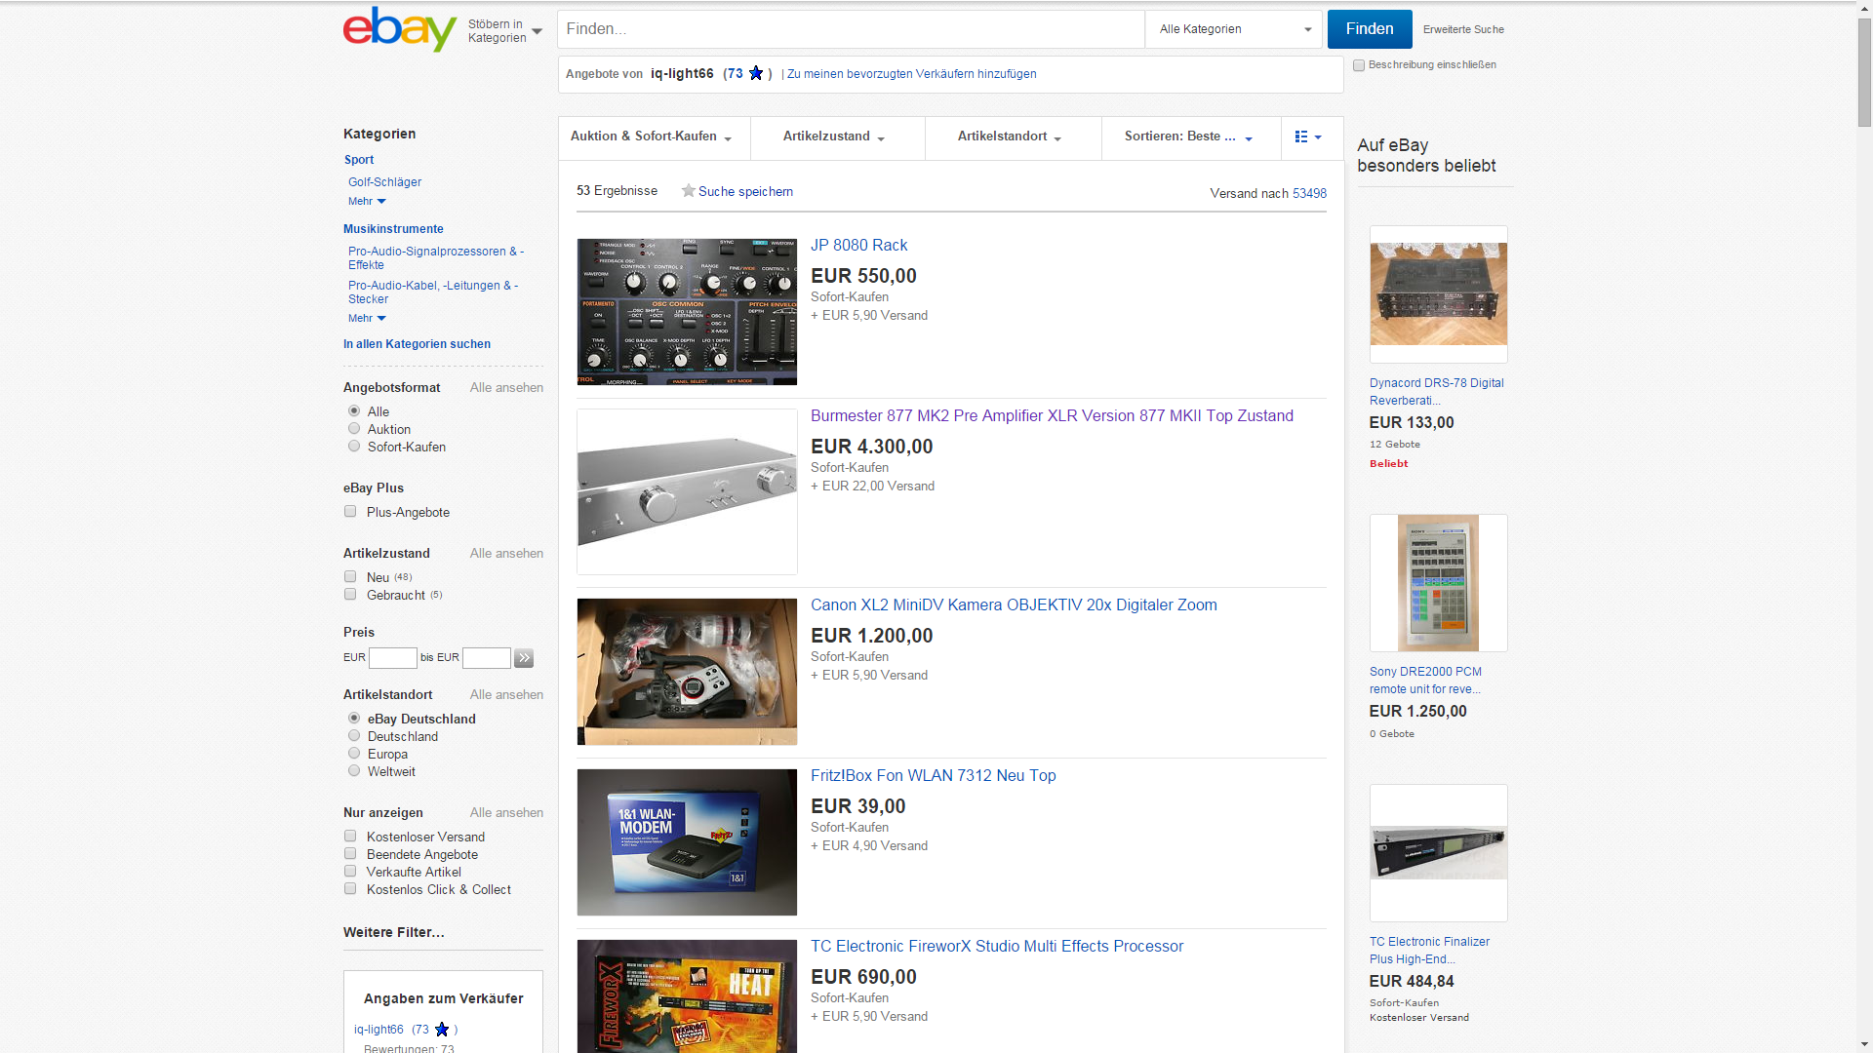Focus the minimum EUR price field
The width and height of the screenshot is (1873, 1053).
coord(393,658)
